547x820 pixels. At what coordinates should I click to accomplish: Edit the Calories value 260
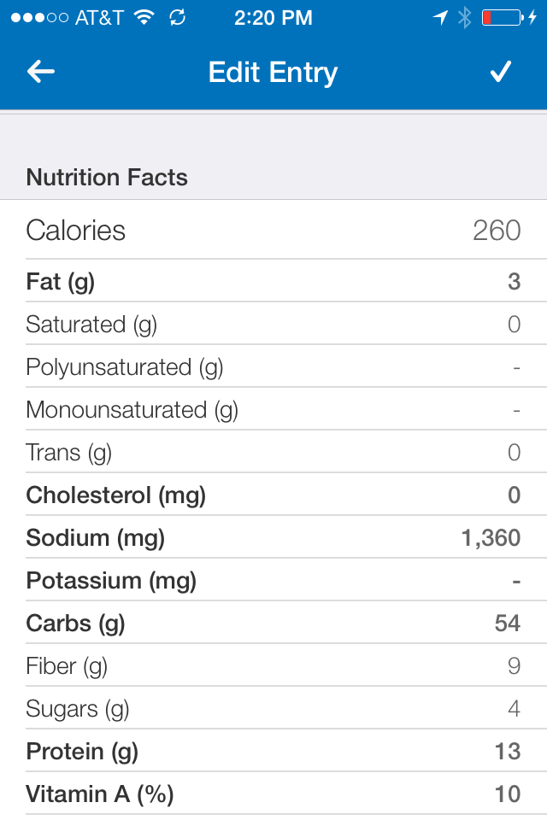496,230
